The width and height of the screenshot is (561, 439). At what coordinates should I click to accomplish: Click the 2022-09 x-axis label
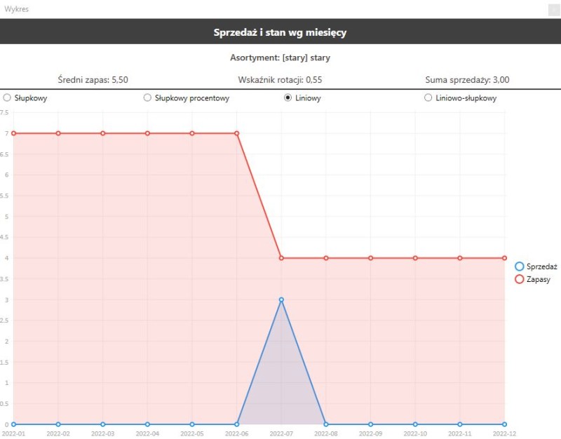[x=370, y=434]
